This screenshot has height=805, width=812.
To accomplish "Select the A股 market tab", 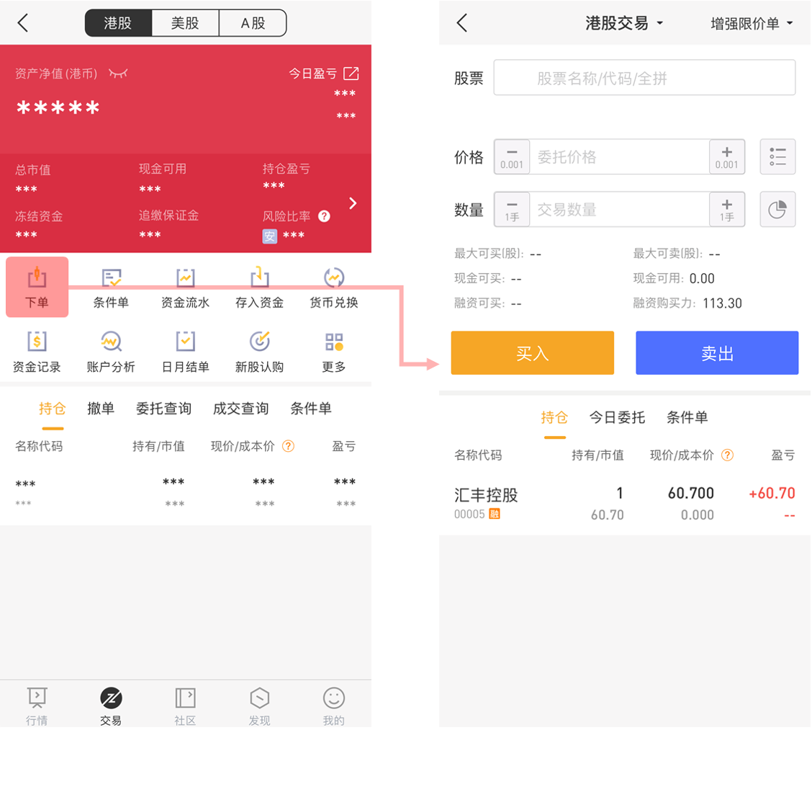I will (253, 23).
